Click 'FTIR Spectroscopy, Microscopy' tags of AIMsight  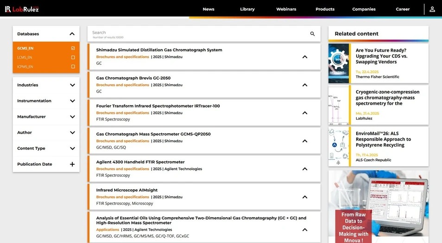125,203
